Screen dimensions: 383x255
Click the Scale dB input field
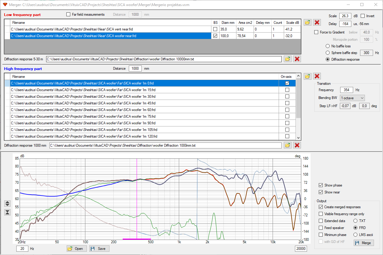pos(345,16)
